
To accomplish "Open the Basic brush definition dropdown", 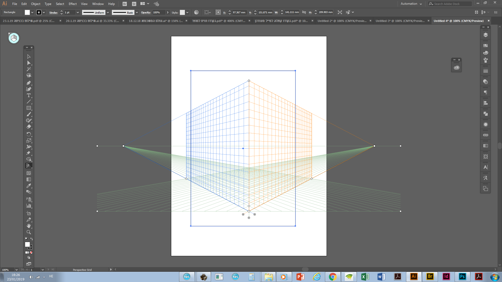I will (x=137, y=12).
